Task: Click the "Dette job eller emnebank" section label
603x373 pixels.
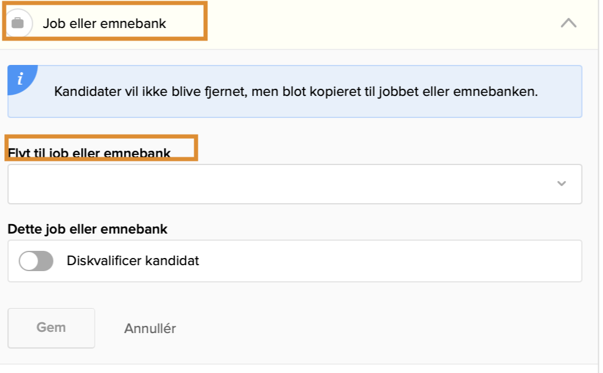Action: [88, 229]
